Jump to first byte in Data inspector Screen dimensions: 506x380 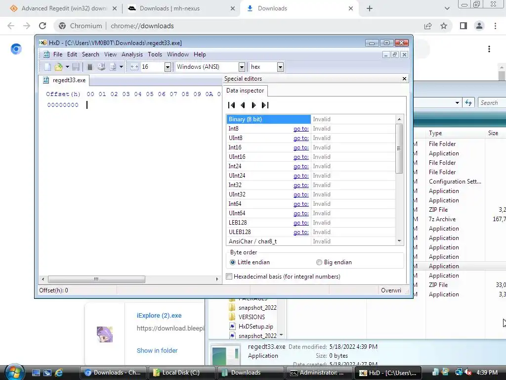[x=231, y=105]
